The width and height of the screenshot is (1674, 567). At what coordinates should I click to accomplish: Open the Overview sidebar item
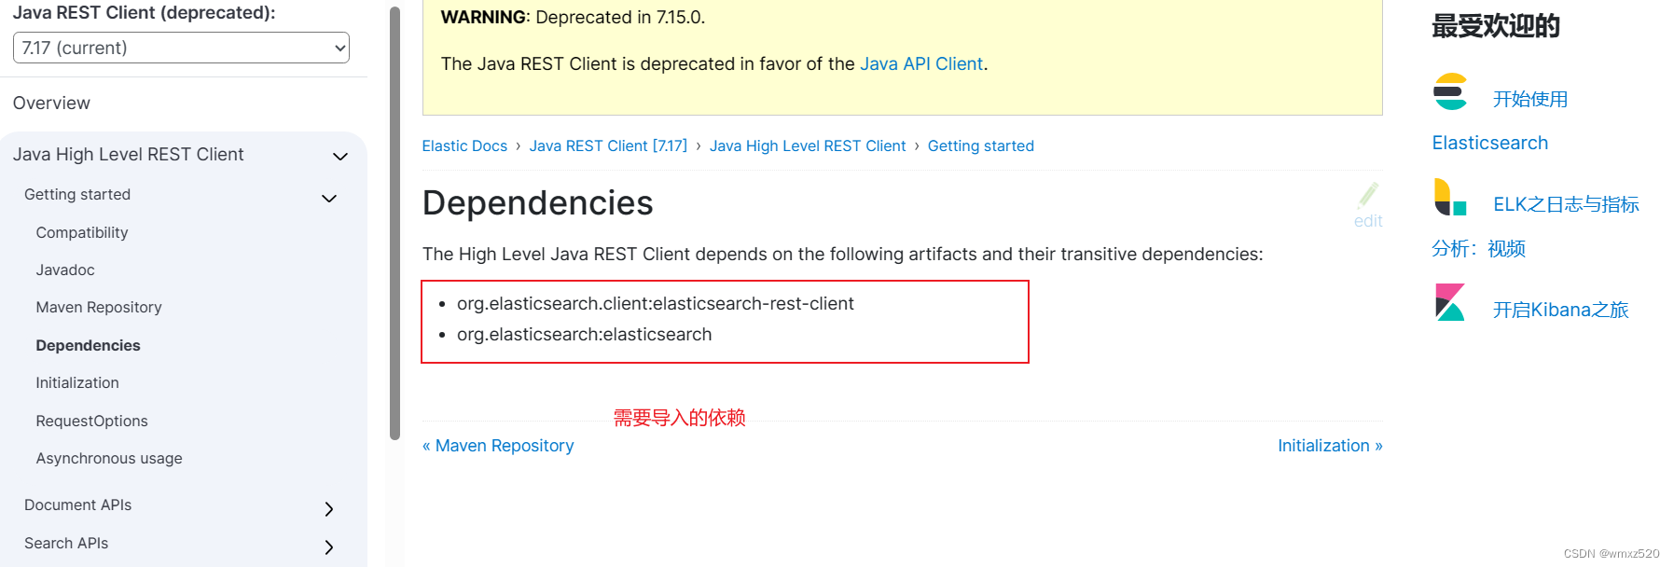(x=51, y=103)
